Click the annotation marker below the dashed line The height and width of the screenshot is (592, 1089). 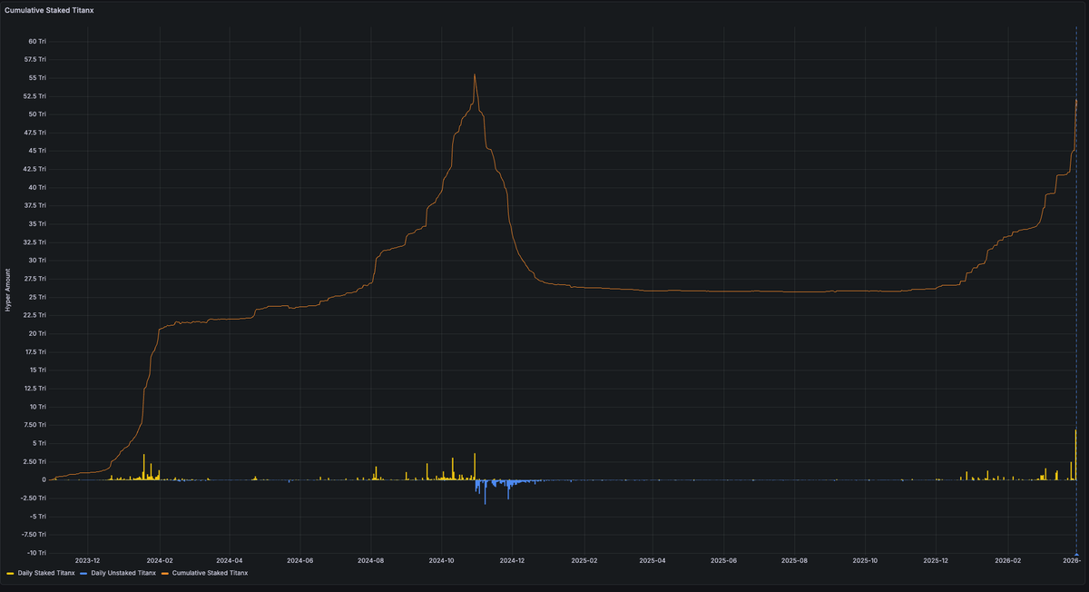coord(1076,554)
